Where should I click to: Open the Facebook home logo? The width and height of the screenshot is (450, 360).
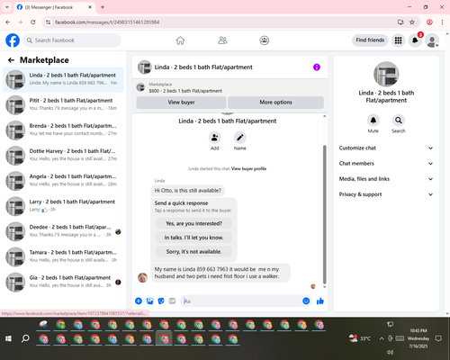[x=13, y=40]
